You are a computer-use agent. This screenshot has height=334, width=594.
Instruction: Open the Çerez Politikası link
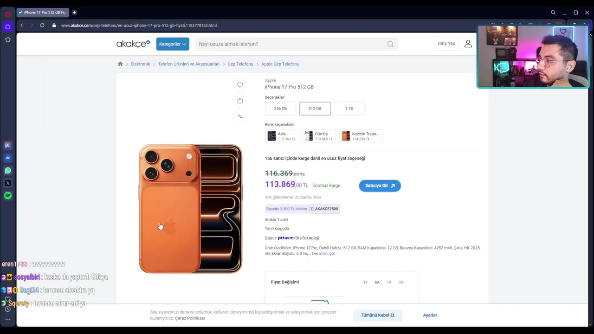click(x=190, y=318)
